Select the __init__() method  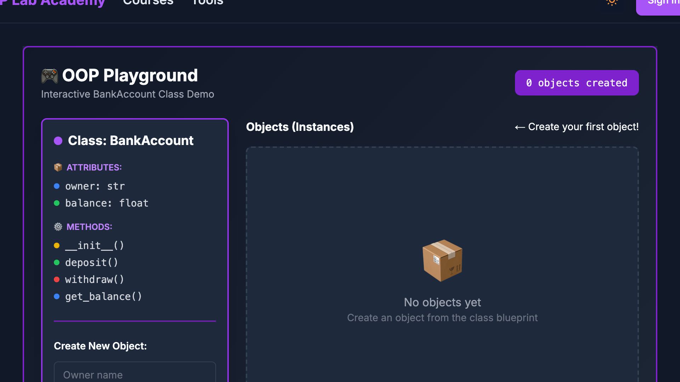click(95, 245)
